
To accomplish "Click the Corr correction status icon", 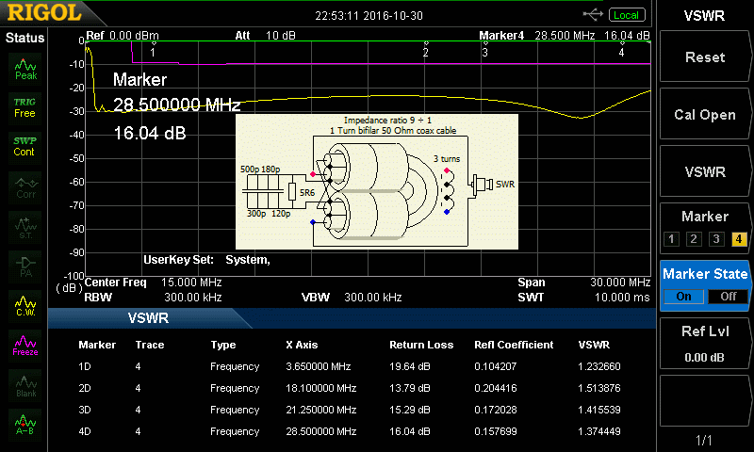I will 25,186.
